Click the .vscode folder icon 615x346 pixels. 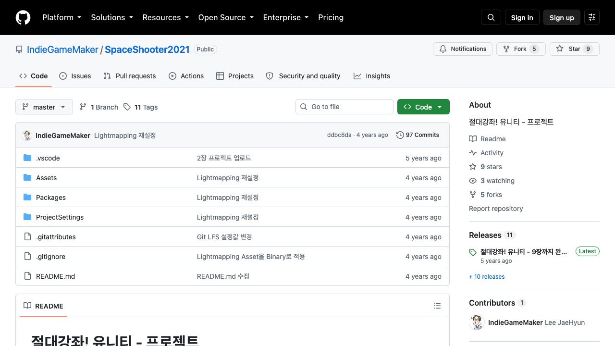27,158
